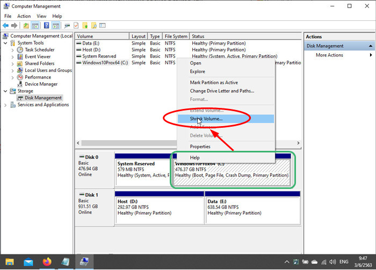Open the File menu
This screenshot has width=376, height=270.
[x=8, y=16]
